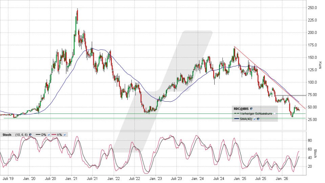Screen dimensions: 325x183
Task: Click the Juli '19 date axis label
Action: pos(8,179)
